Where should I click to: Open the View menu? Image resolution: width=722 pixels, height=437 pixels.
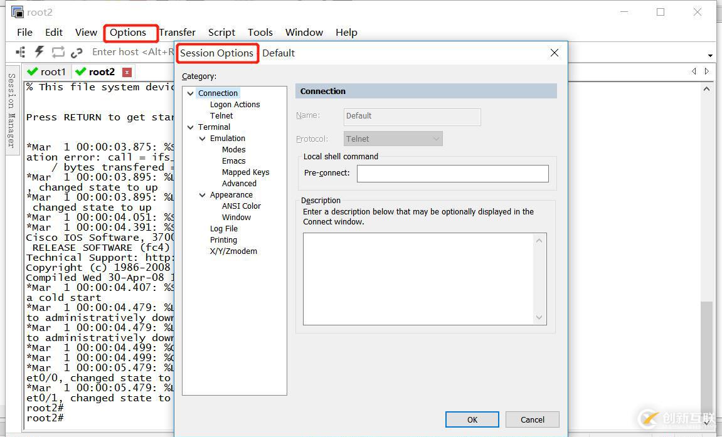click(86, 32)
